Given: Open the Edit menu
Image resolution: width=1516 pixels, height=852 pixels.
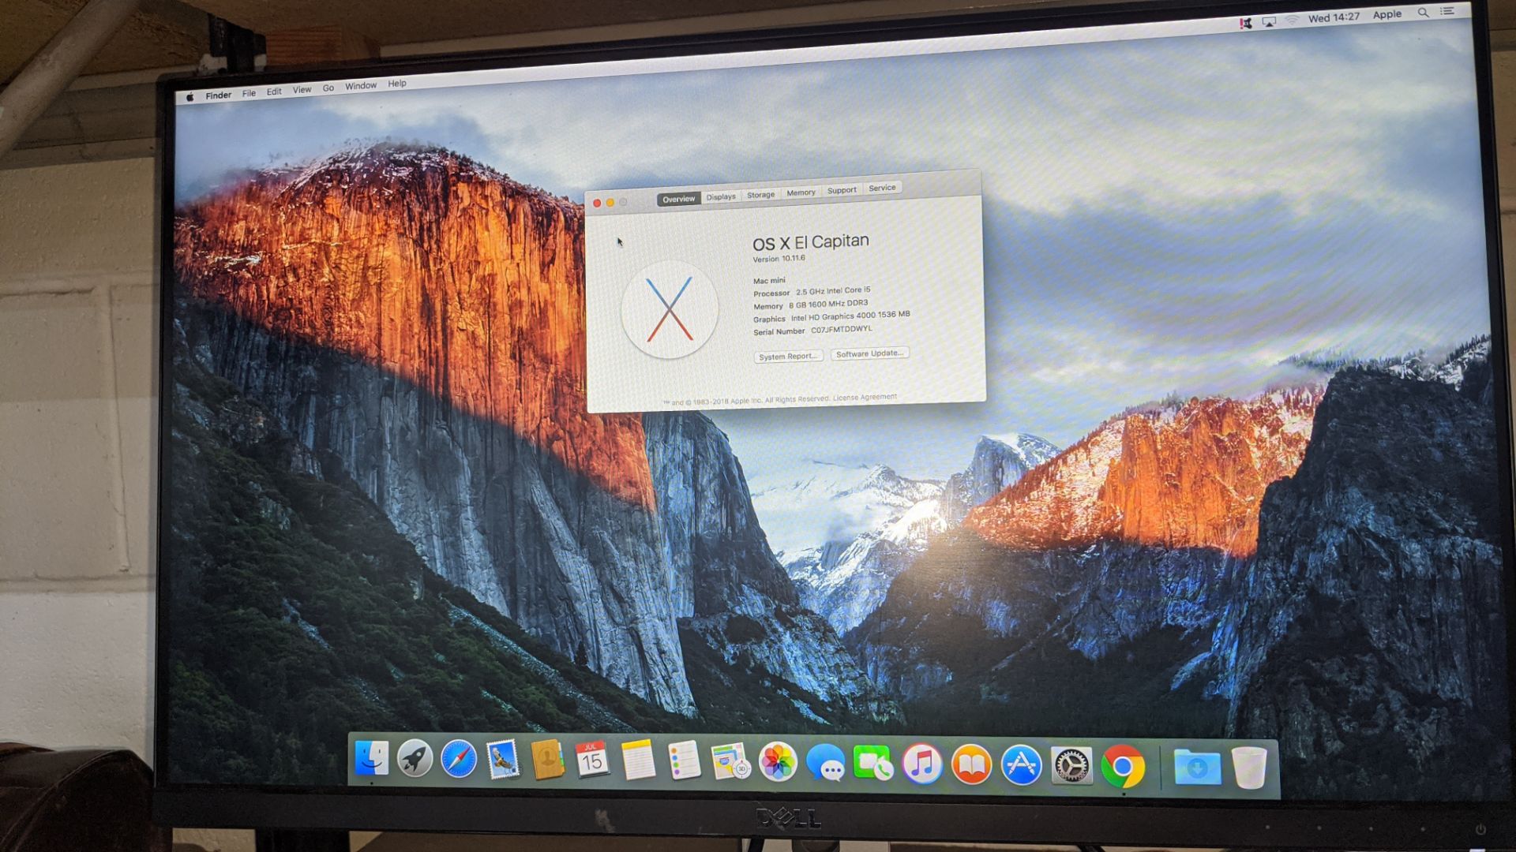Looking at the screenshot, I should tap(274, 92).
